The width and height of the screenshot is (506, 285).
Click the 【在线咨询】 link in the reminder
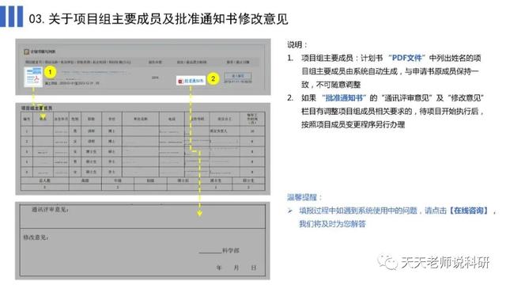point(469,211)
